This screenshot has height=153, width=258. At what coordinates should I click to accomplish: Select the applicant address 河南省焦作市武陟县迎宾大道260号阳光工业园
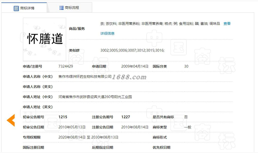(x=95, y=97)
